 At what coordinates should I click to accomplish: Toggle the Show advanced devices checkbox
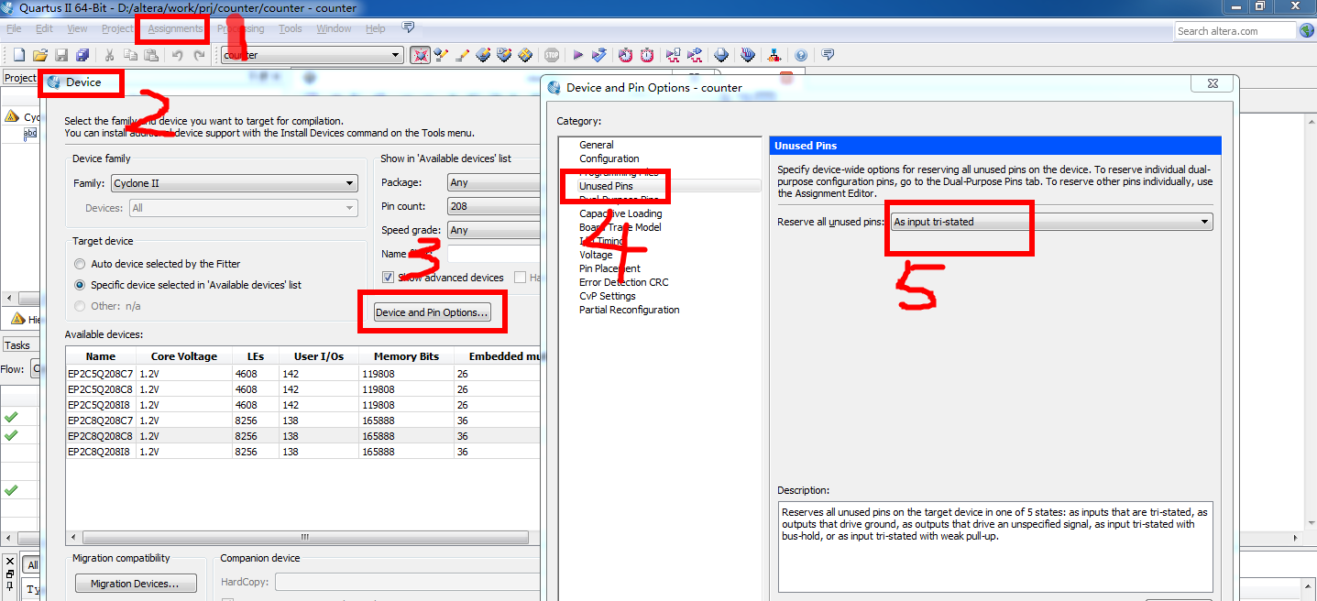click(389, 278)
